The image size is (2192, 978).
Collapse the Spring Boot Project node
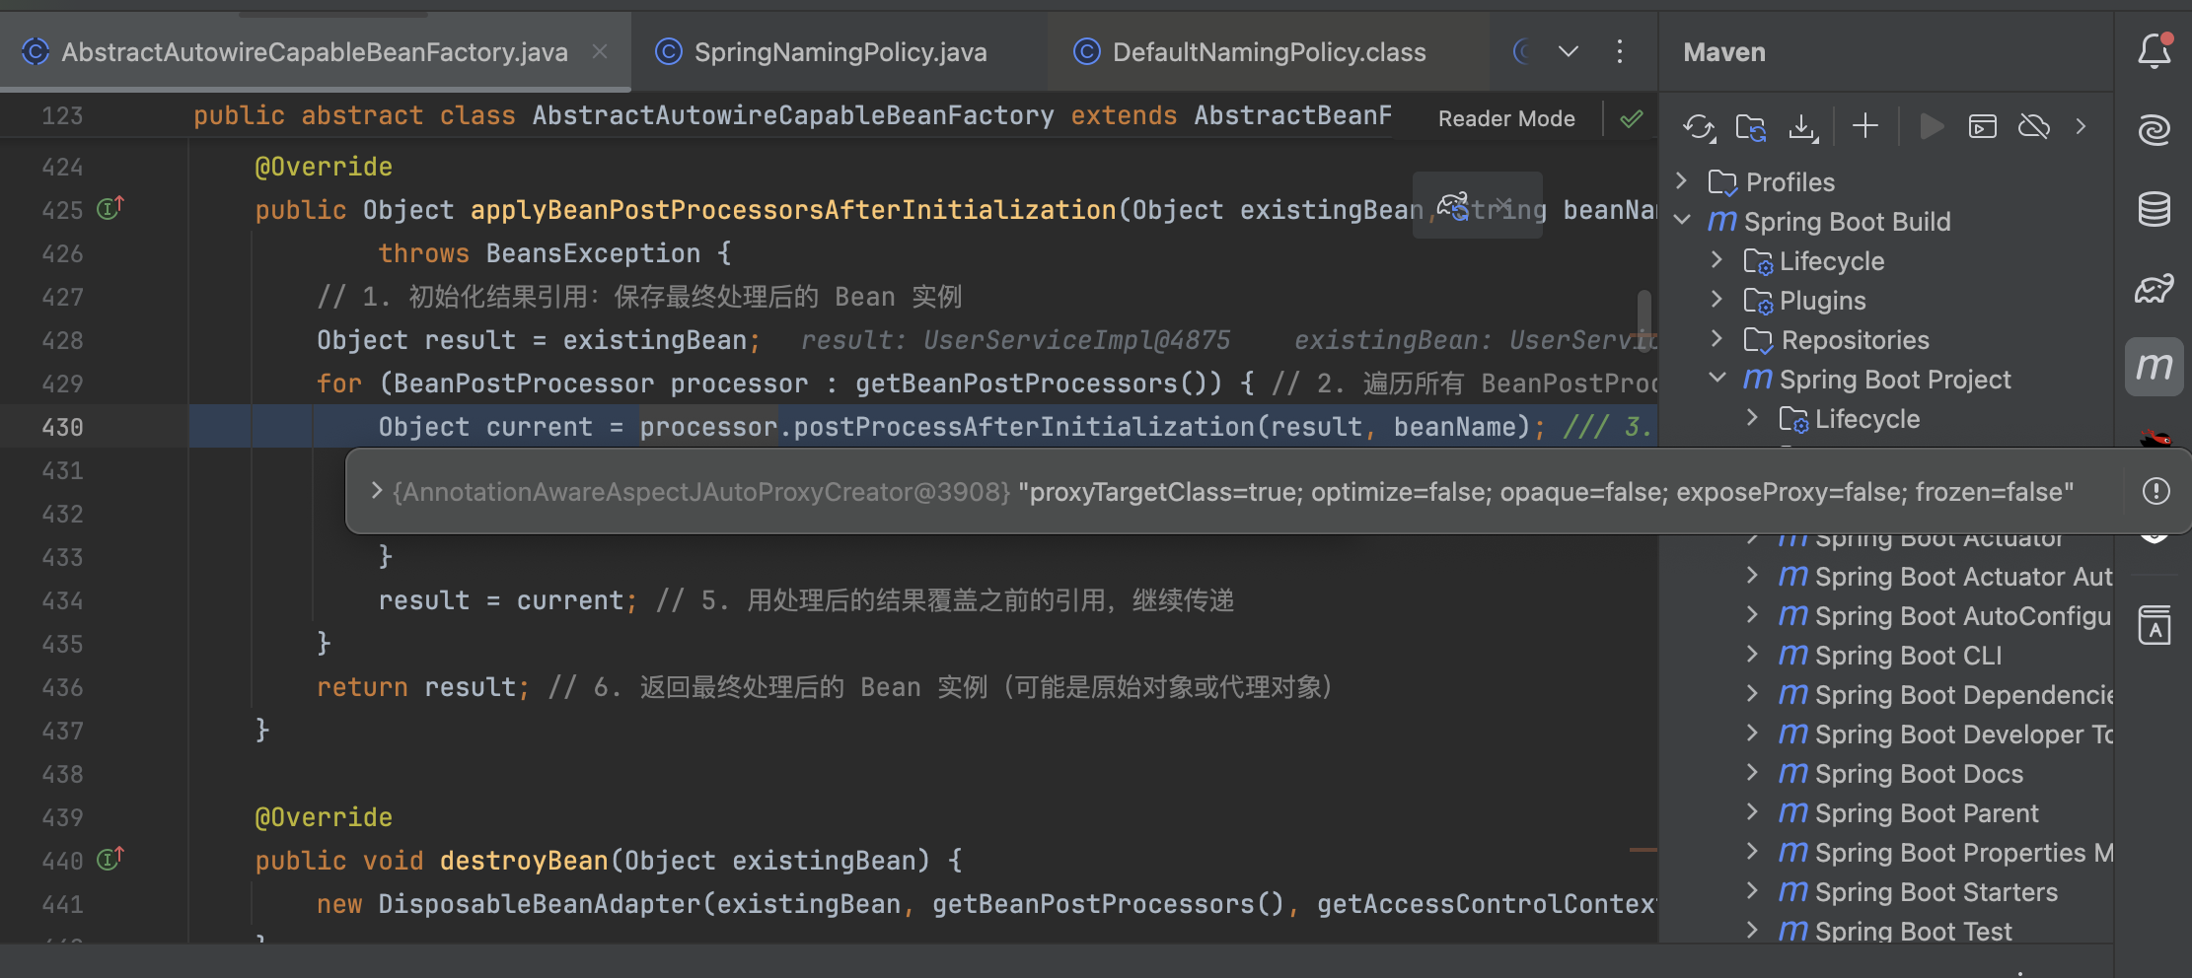point(1717,378)
